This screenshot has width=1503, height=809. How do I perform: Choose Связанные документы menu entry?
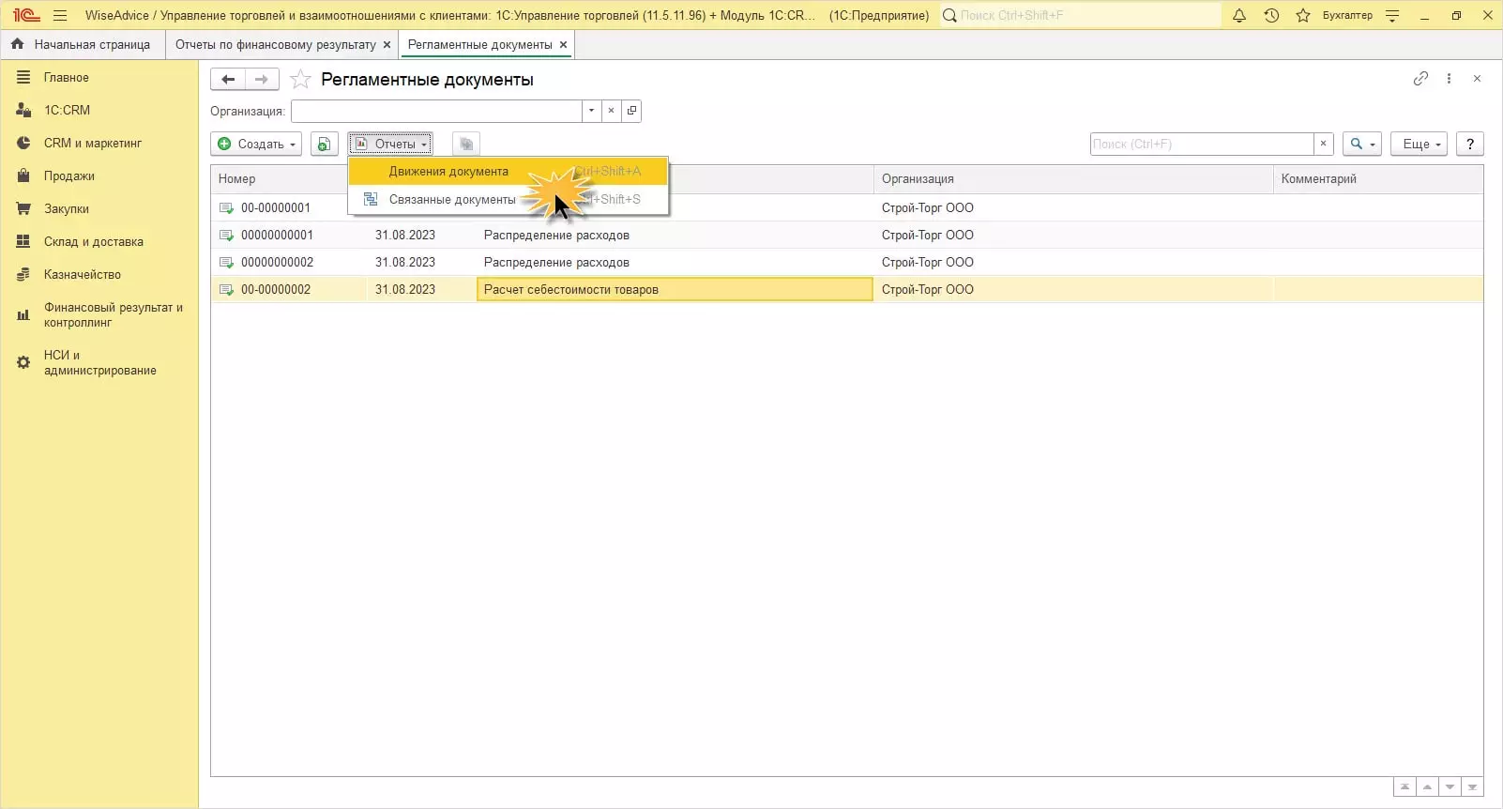click(x=451, y=200)
